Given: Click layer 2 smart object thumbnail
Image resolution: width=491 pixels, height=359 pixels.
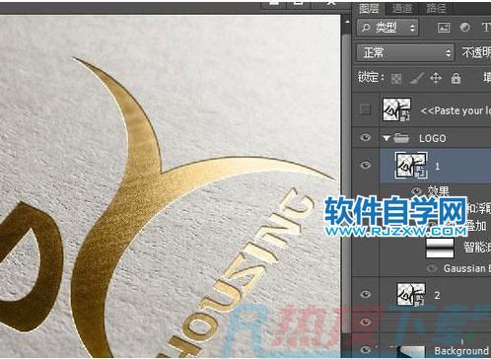Looking at the screenshot, I should point(411,295).
